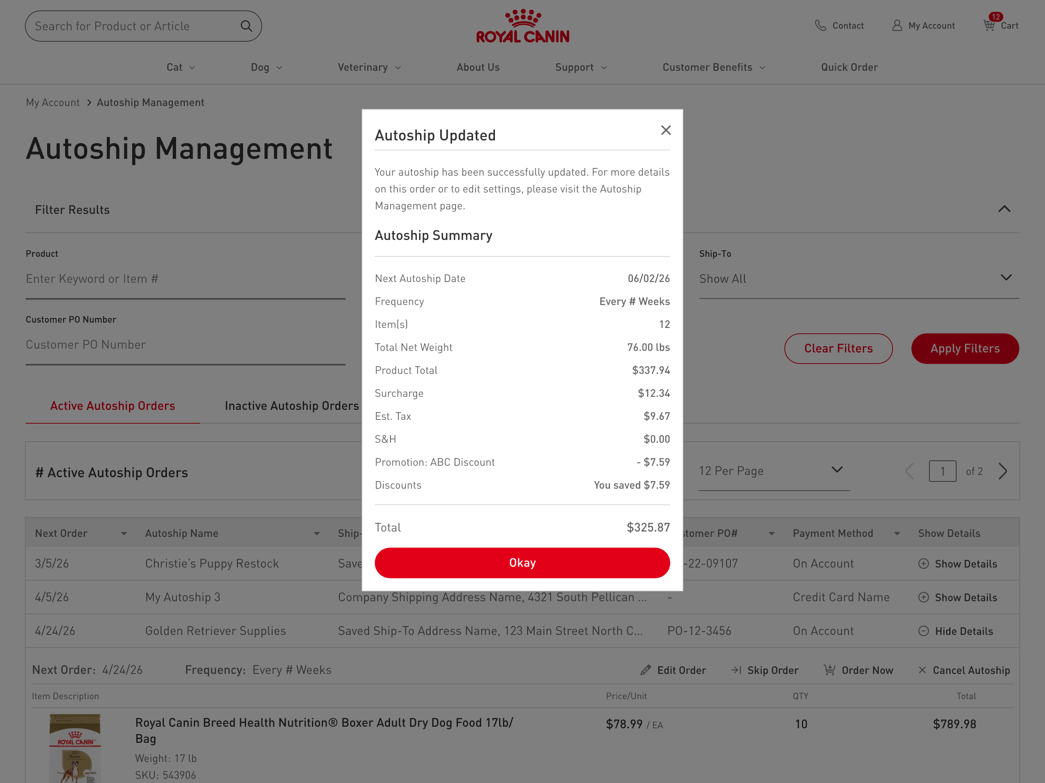
Task: Click the page number input box
Action: pos(942,471)
